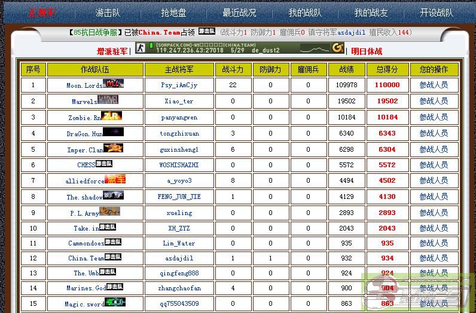
Task: Click the 增派驻军 link
Action: coord(112,51)
